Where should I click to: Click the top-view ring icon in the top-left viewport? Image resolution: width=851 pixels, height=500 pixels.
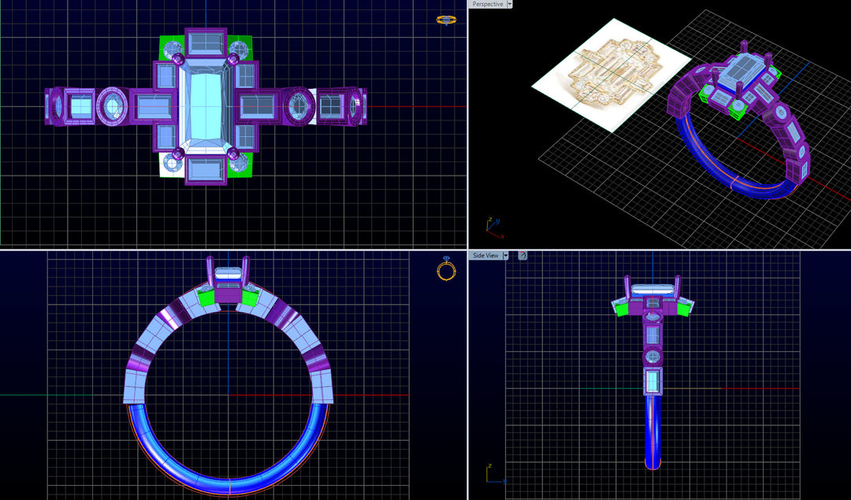tap(446, 20)
